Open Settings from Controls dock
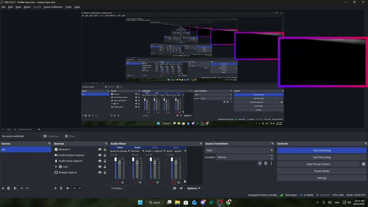Screen dimensions: 368x207 322,178
